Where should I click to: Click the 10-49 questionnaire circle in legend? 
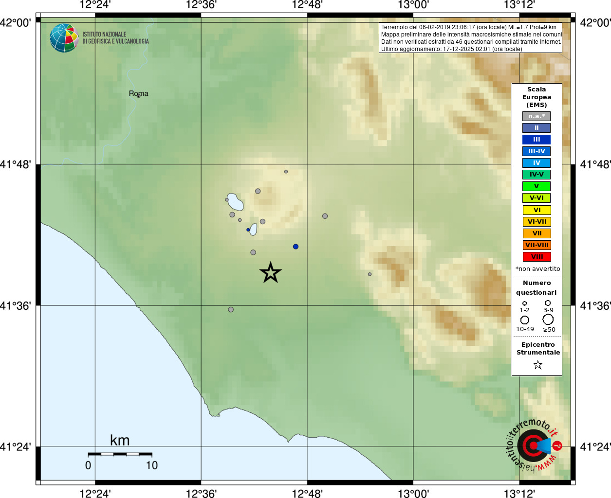(524, 320)
